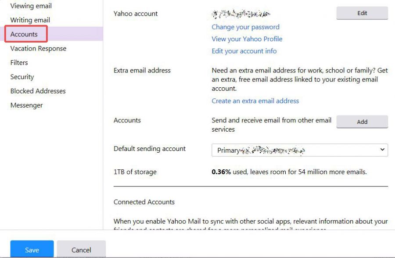The width and height of the screenshot is (395, 258).
Task: Show Blocked Addresses settings
Action: [38, 91]
